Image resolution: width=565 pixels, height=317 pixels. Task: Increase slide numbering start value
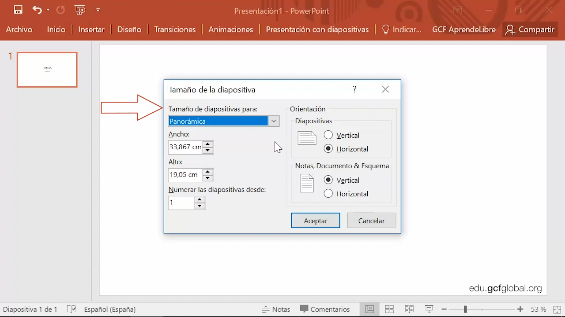200,199
